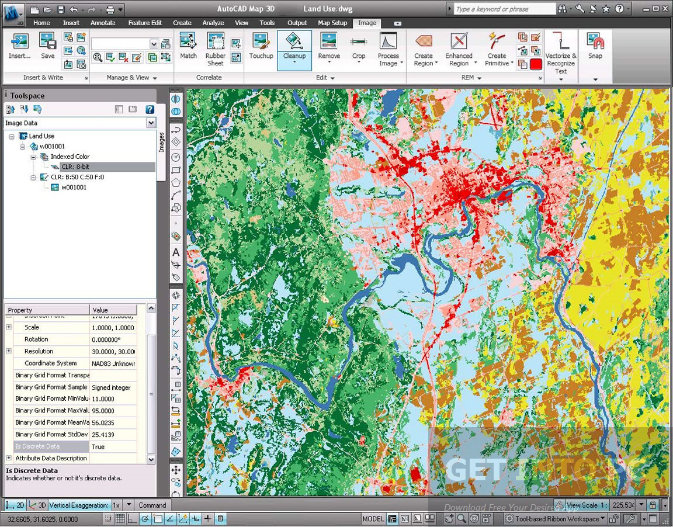673x527 pixels.
Task: Toggle polar tracking in status bar
Action: (x=145, y=518)
